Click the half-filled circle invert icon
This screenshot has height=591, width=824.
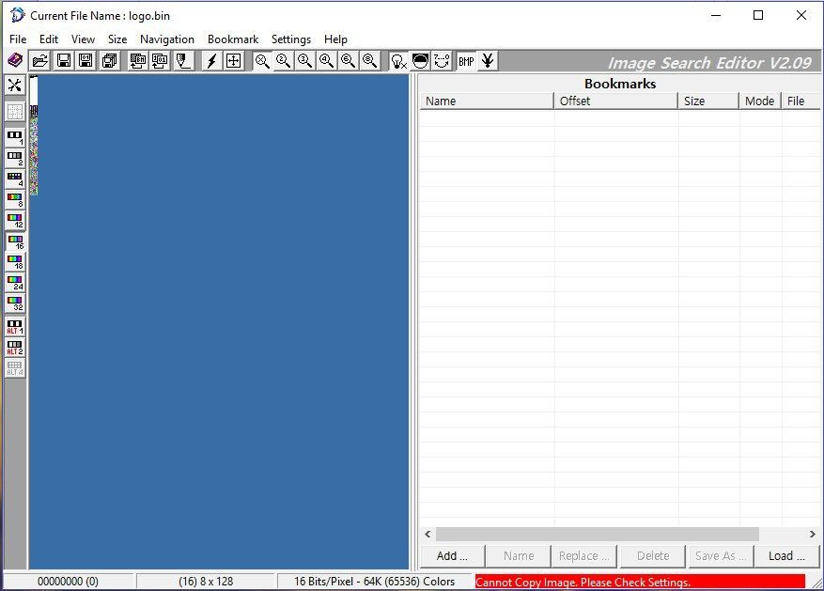pyautogui.click(x=420, y=61)
